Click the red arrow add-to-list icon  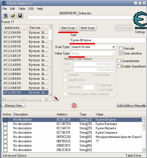(x=56, y=98)
